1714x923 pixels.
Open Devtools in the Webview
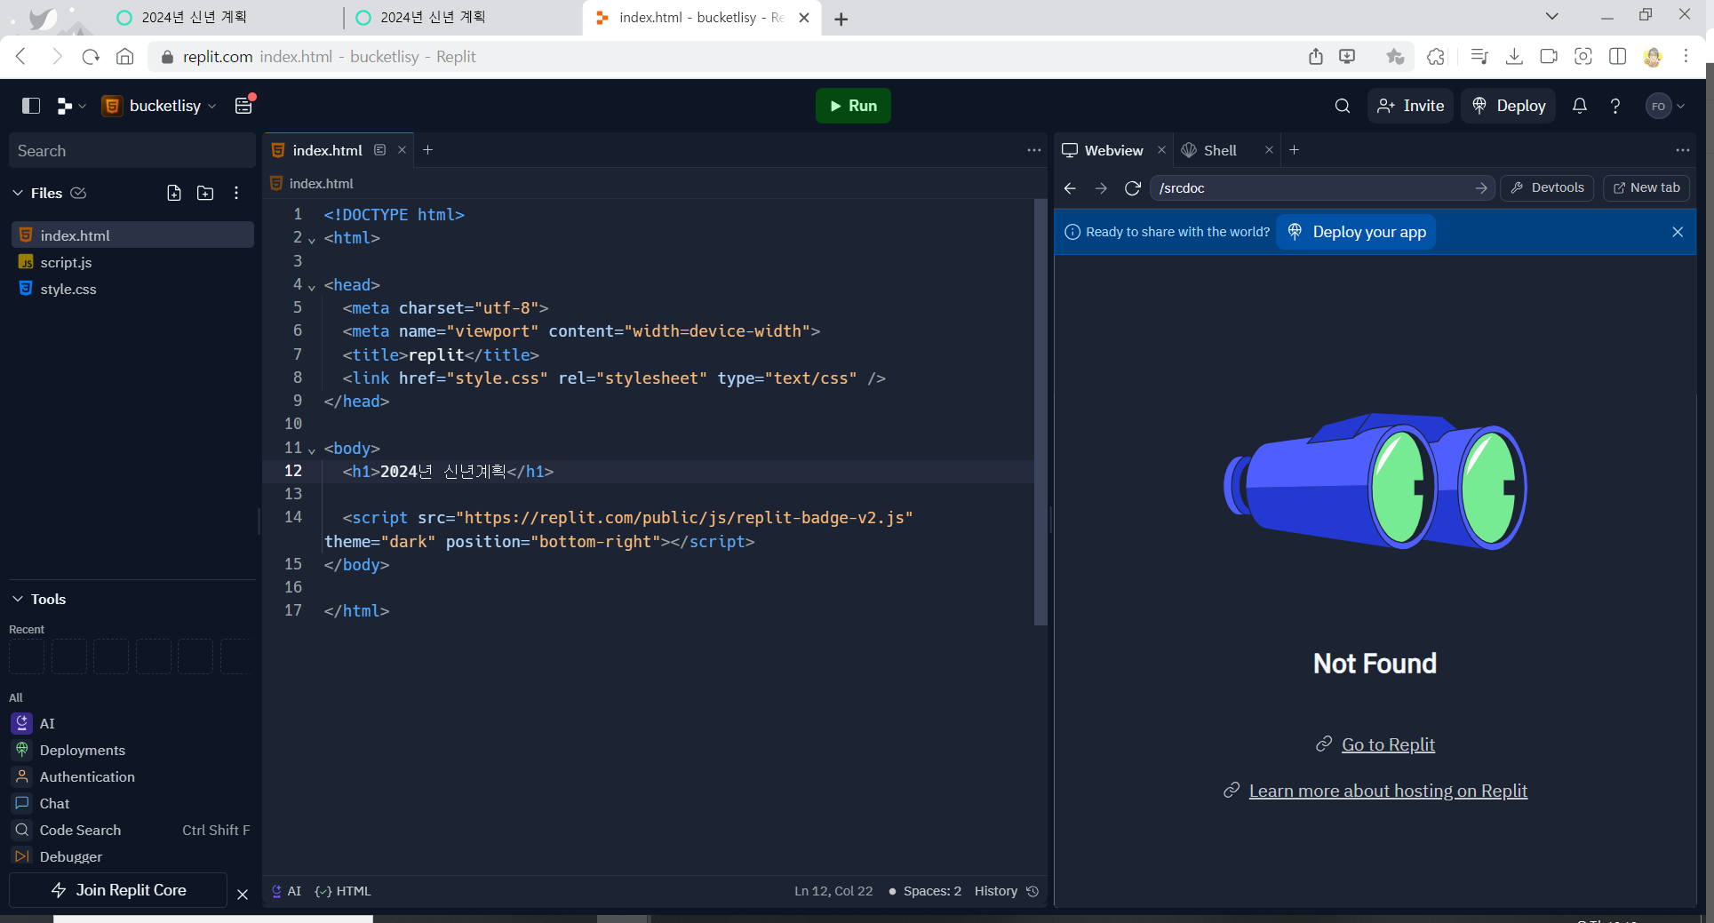coord(1547,188)
